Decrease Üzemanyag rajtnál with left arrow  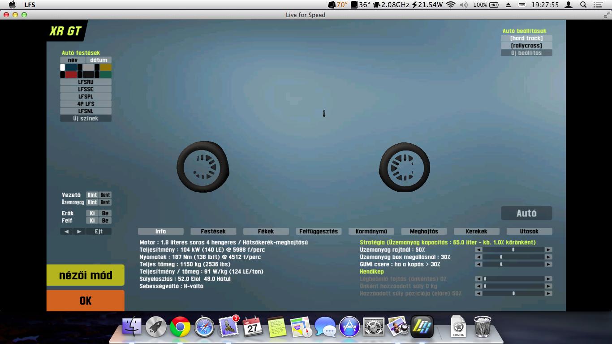478,250
